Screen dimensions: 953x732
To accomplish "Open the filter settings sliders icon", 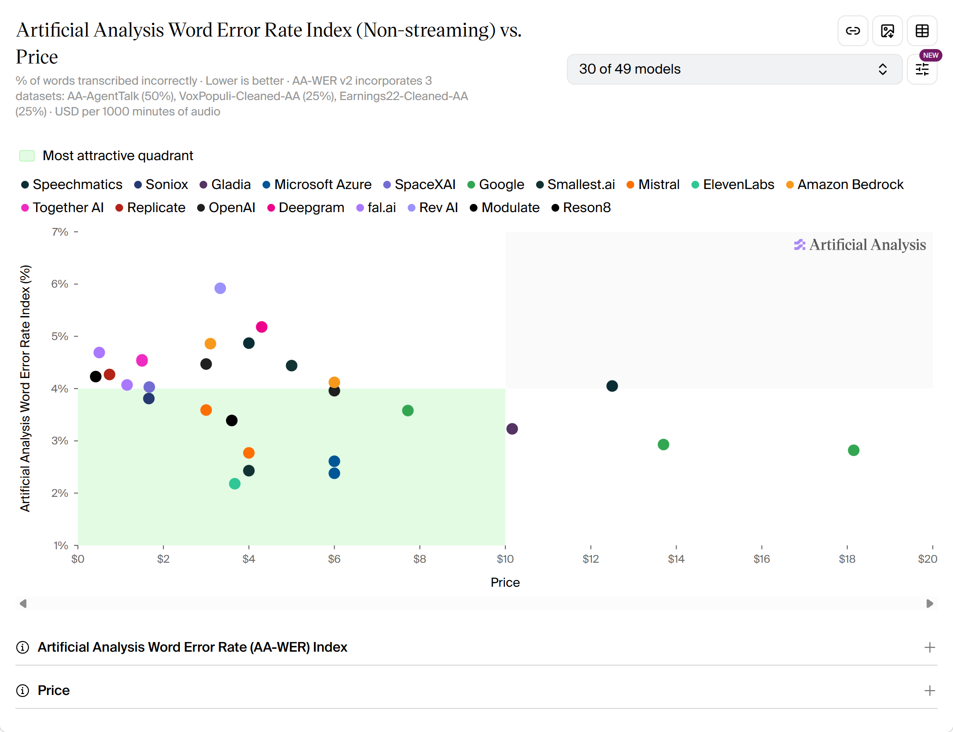I will [x=922, y=69].
